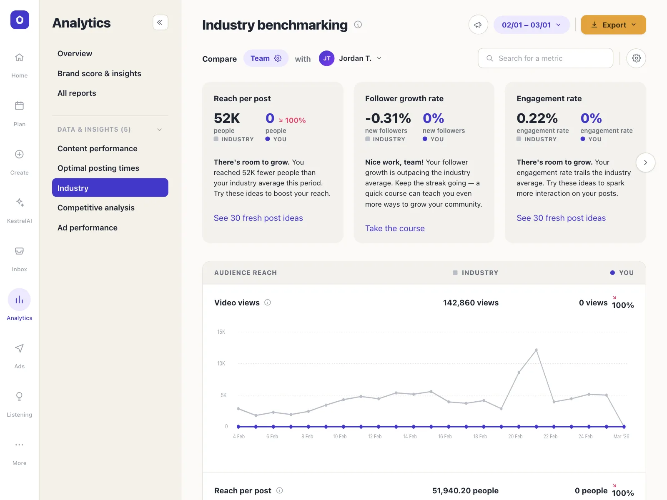Show info for Video views
667x500 pixels.
click(268, 302)
